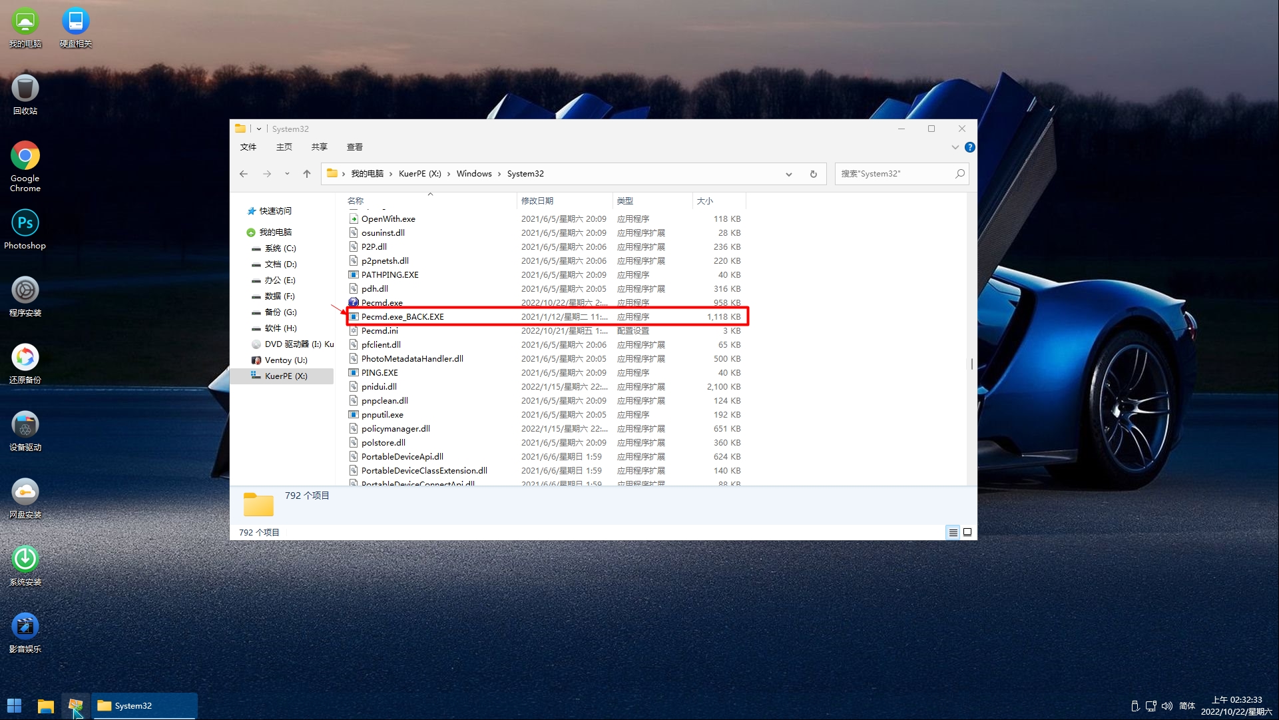
Task: Click the network tray icon
Action: tap(1151, 705)
